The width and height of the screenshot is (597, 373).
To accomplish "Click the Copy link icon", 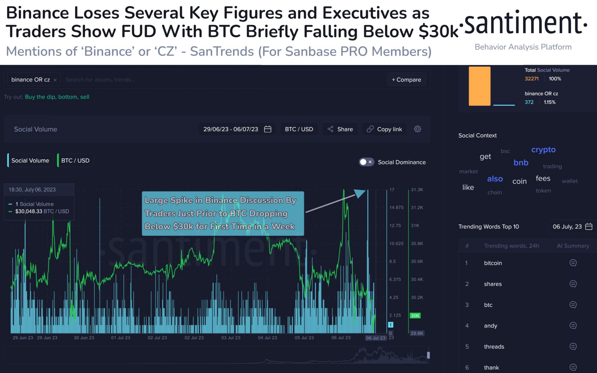I will (x=384, y=129).
